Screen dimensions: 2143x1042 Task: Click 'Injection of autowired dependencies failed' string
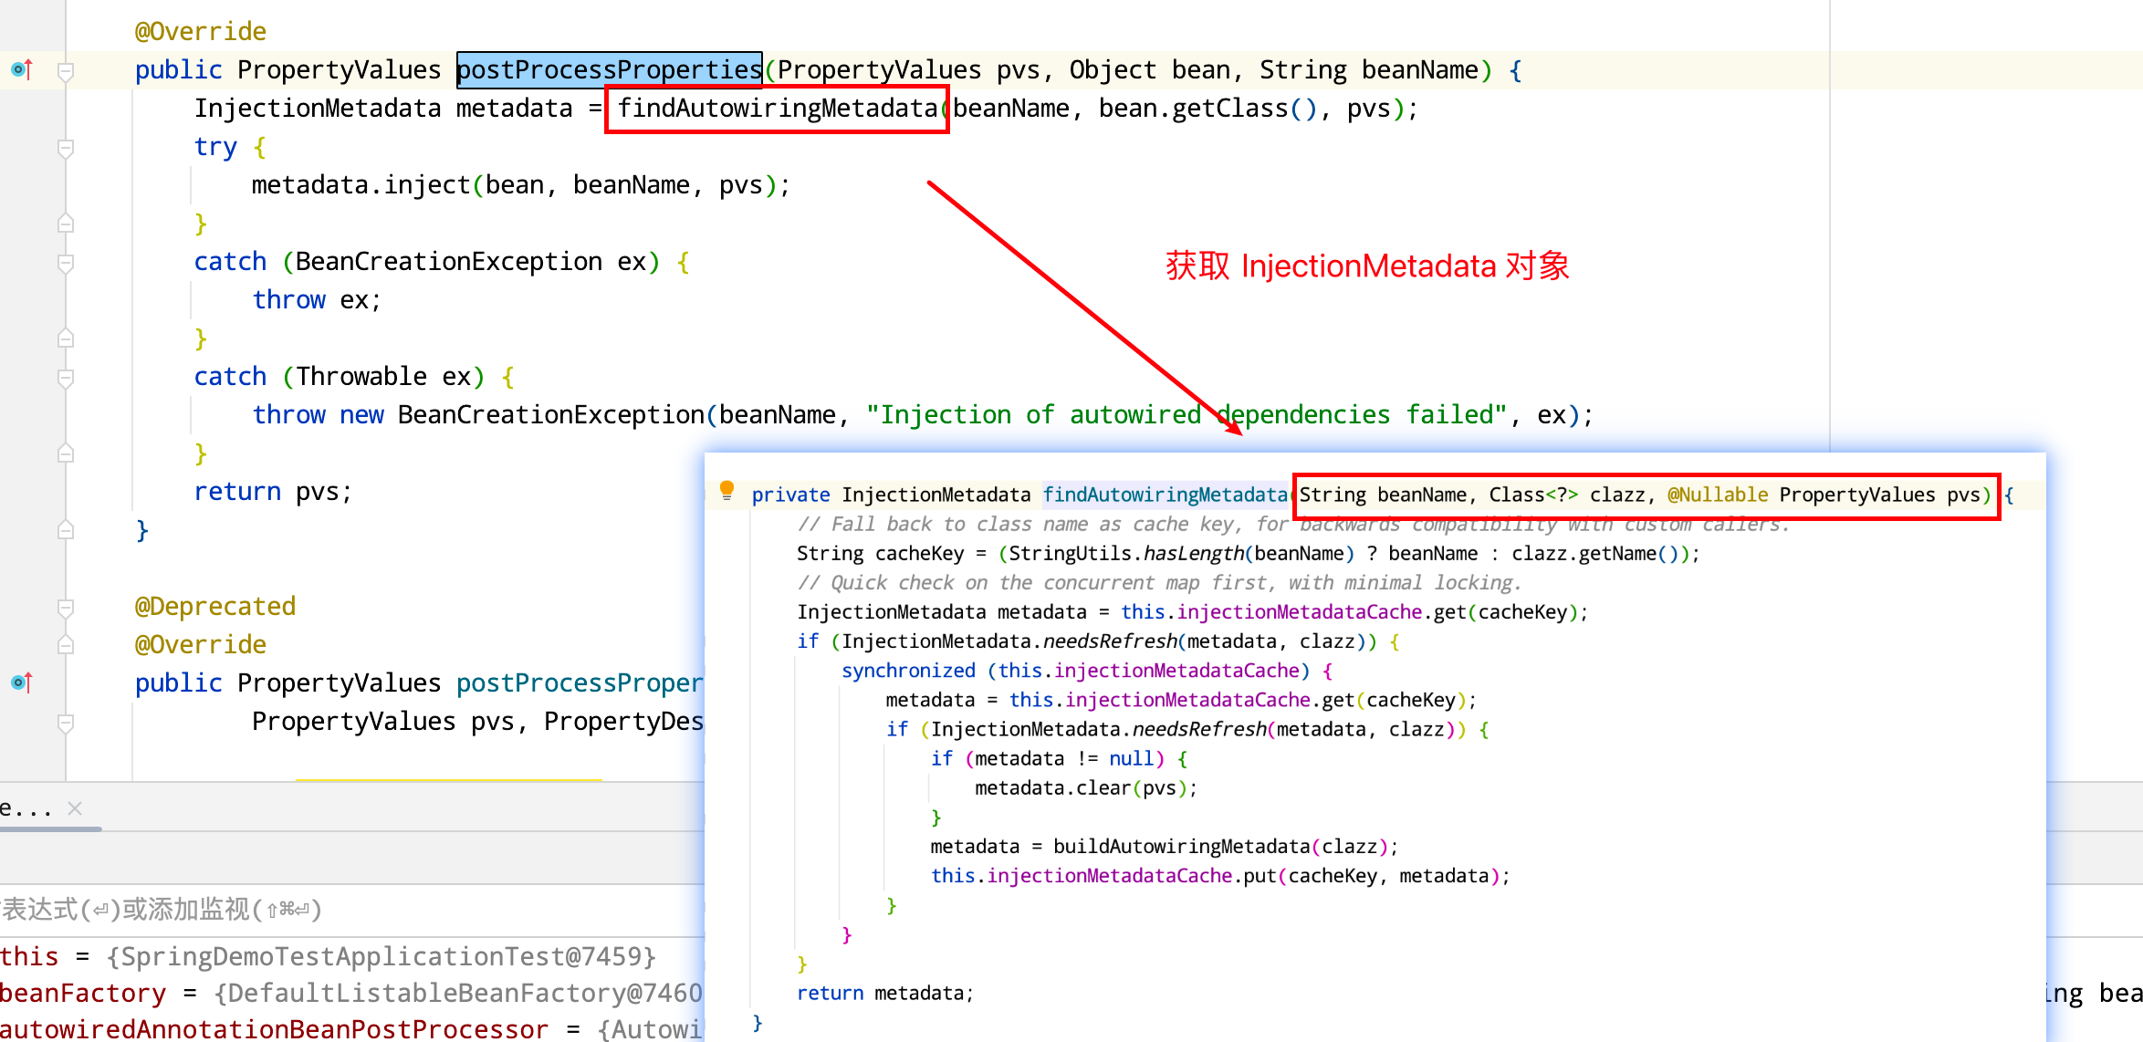pos(1186,415)
